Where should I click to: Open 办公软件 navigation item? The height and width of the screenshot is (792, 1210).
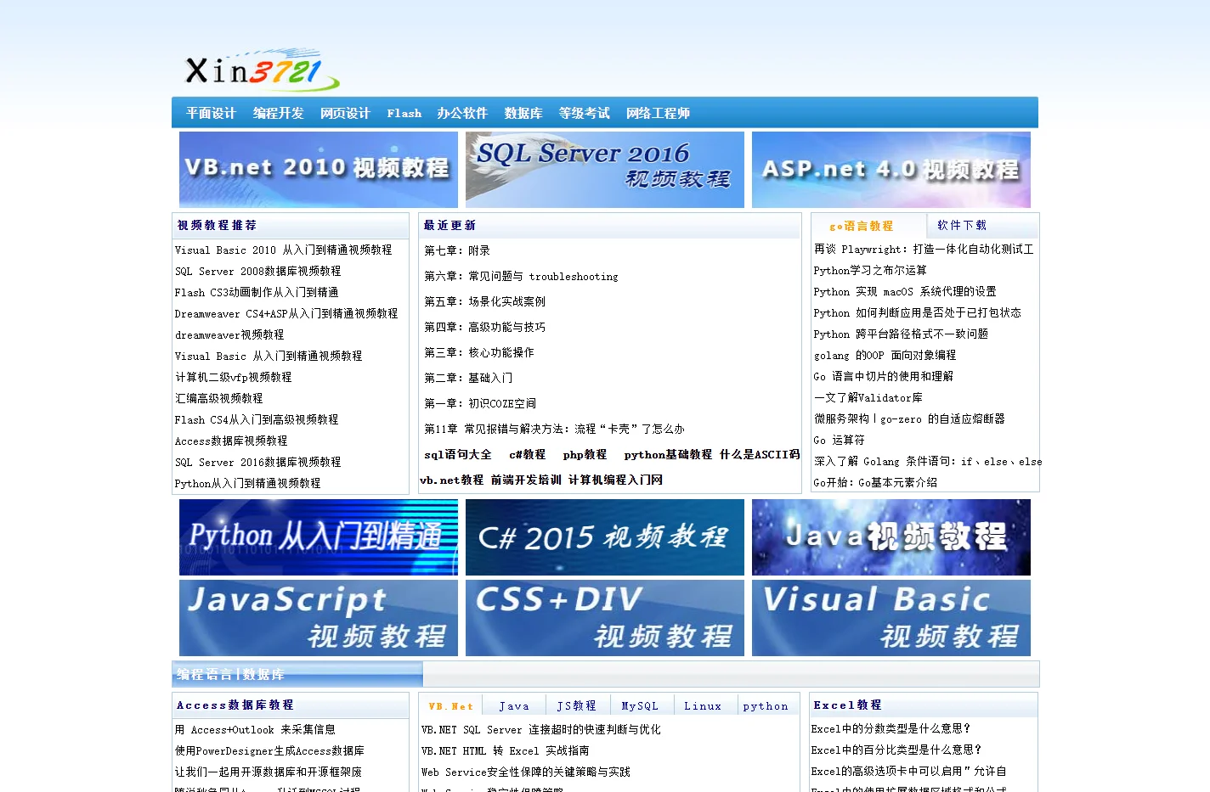462,113
